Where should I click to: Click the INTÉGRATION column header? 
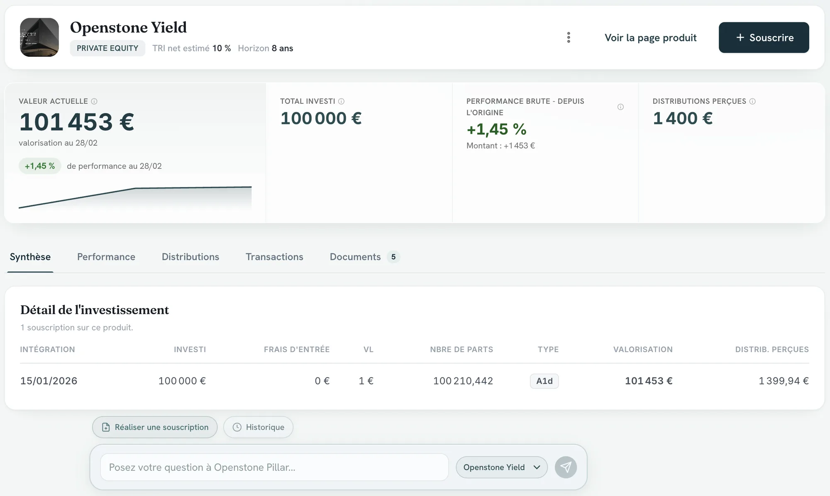(x=48, y=350)
